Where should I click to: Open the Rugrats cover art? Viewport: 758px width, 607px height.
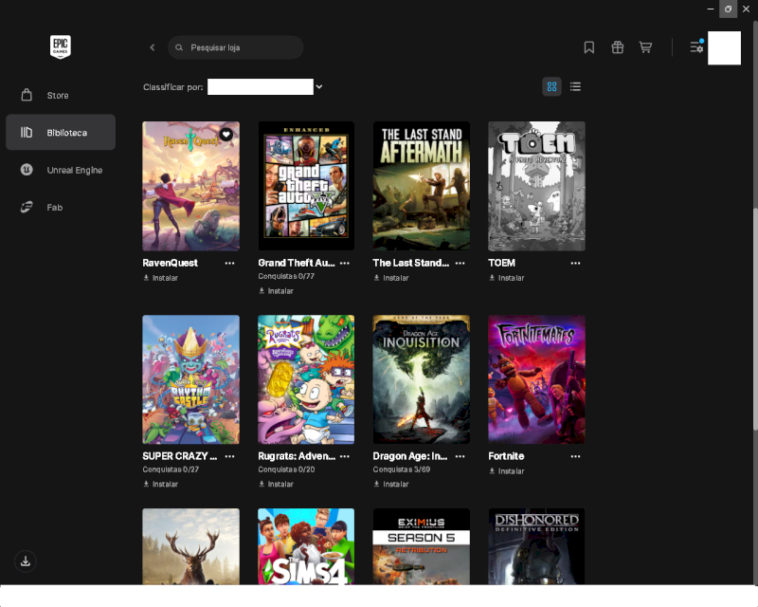(x=306, y=379)
